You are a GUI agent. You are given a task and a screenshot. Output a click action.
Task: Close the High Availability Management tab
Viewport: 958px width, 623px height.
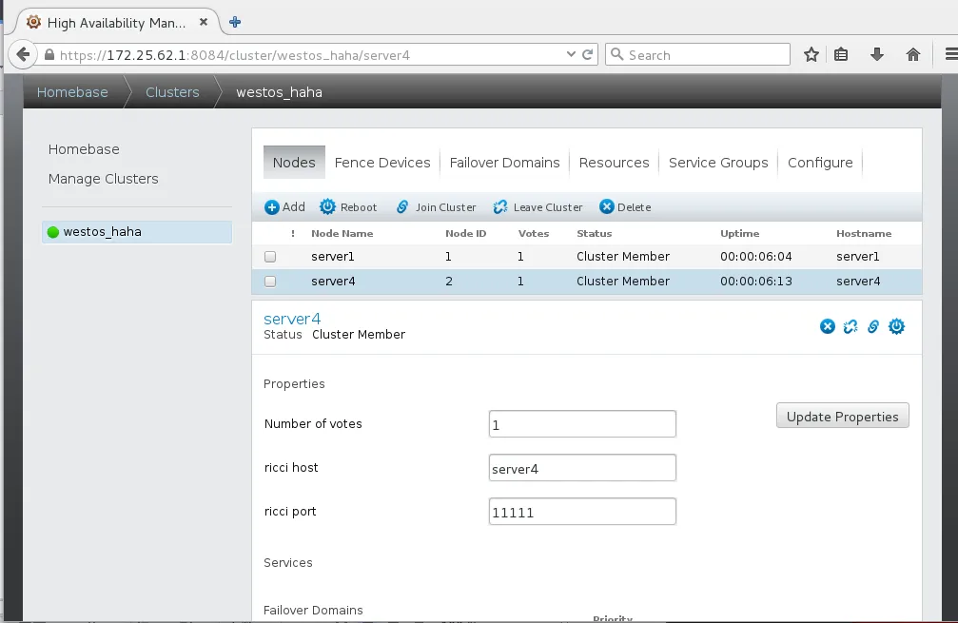(x=204, y=22)
